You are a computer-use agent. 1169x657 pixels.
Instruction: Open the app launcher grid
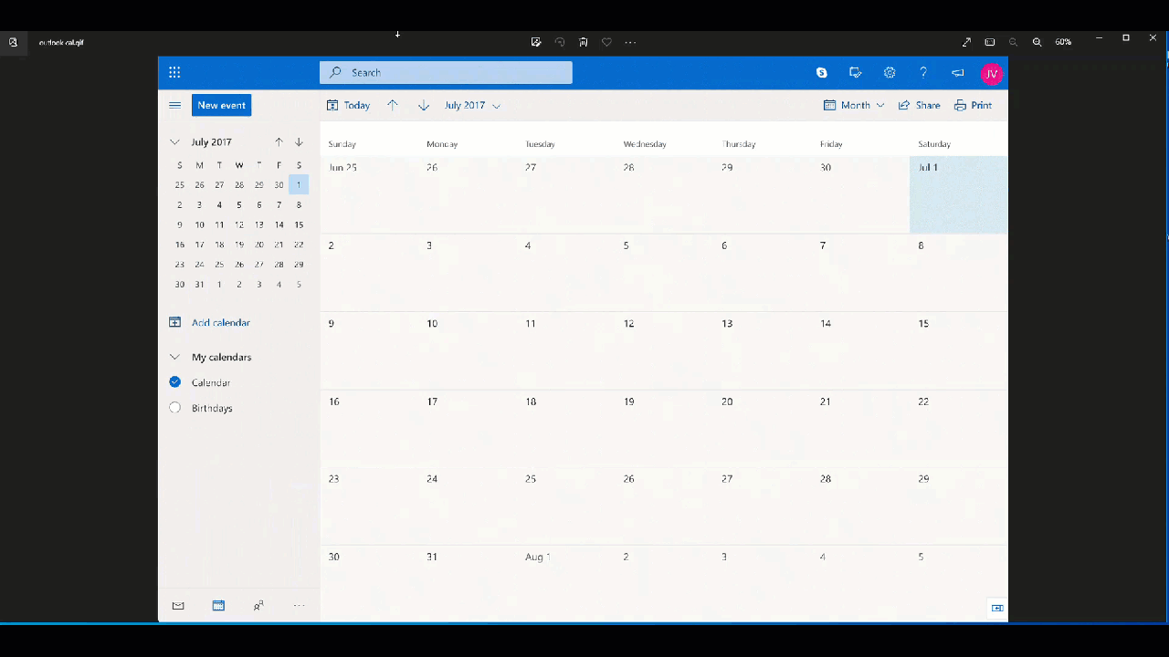[174, 73]
